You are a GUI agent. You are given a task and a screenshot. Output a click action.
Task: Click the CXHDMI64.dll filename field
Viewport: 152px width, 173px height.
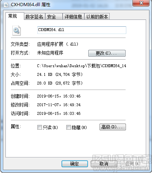tap(82, 30)
